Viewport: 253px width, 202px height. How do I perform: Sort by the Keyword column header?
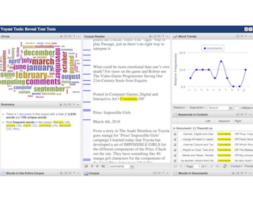[224, 121]
